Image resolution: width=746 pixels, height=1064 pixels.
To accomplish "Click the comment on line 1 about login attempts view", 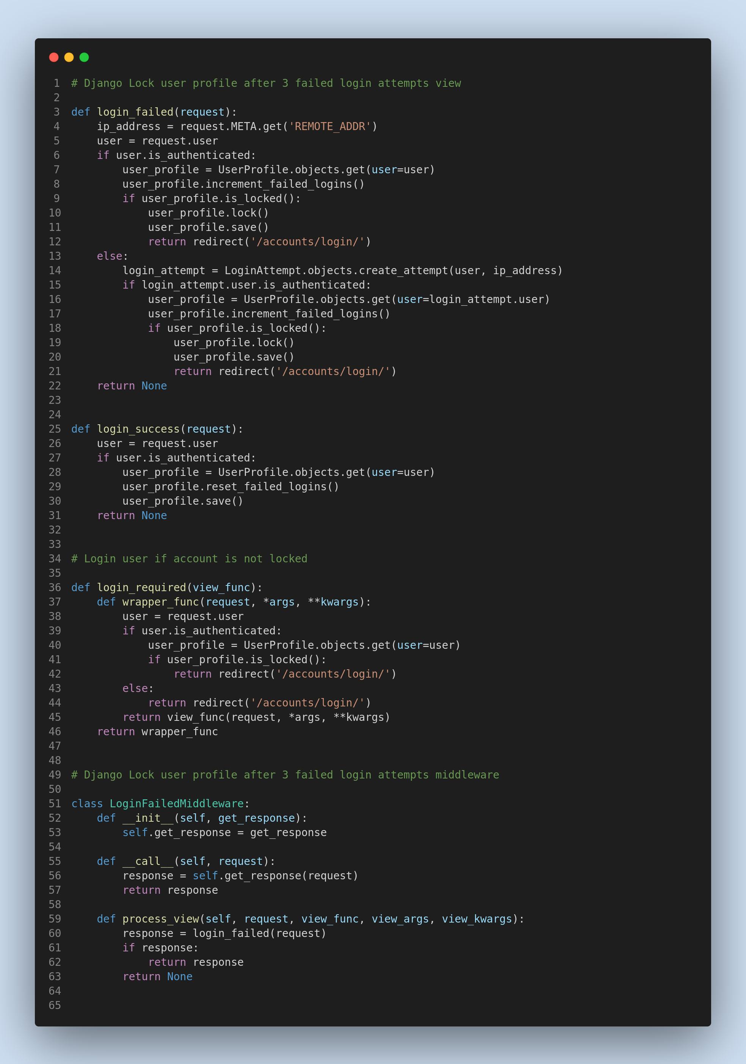I will [266, 83].
